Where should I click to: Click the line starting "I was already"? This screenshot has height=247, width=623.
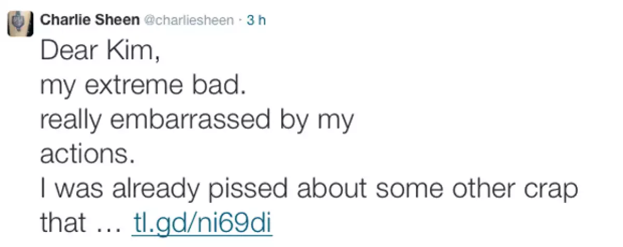[x=309, y=188]
